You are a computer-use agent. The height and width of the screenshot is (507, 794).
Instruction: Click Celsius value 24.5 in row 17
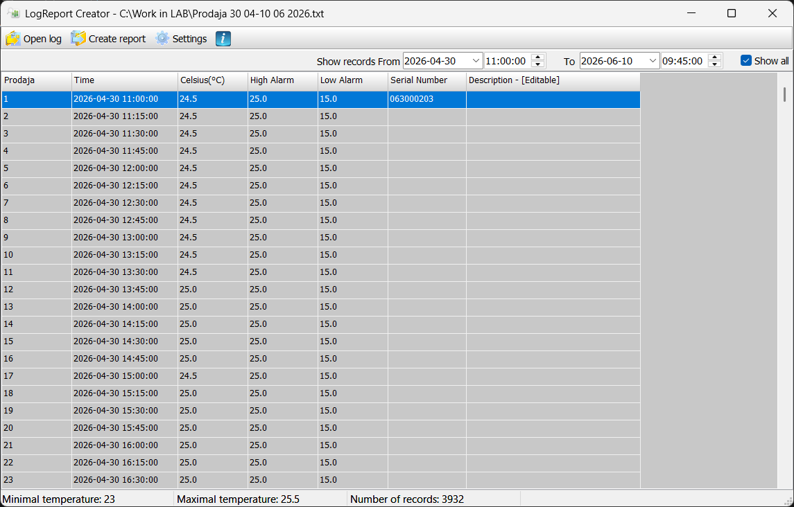(x=213, y=376)
